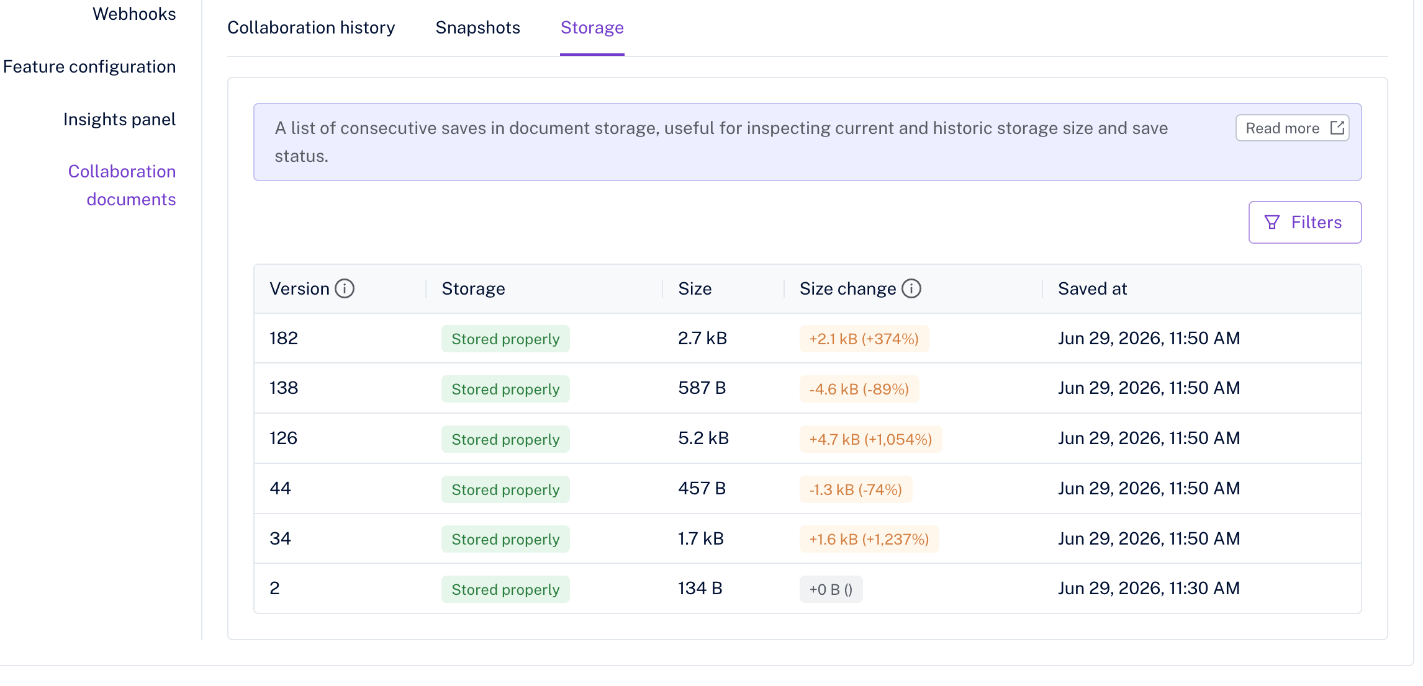
Task: Click the +2.1 kB (+374%) size change badge
Action: (x=864, y=339)
